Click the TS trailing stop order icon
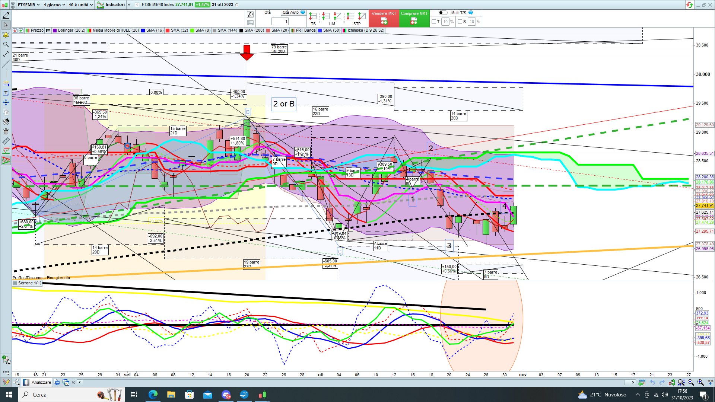Screen dimensions: 715x402 click(x=313, y=16)
